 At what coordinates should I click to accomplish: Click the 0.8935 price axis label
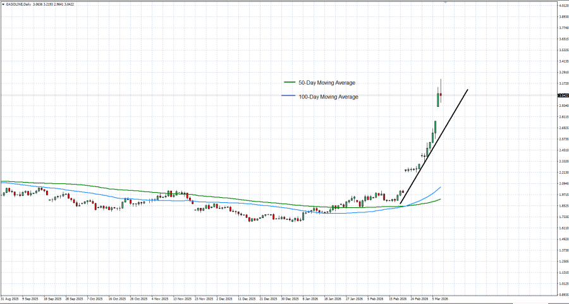point(562,294)
